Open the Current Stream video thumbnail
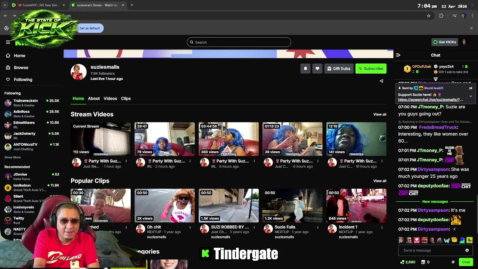Screen dimensions: 478x269 pyautogui.click(x=101, y=139)
